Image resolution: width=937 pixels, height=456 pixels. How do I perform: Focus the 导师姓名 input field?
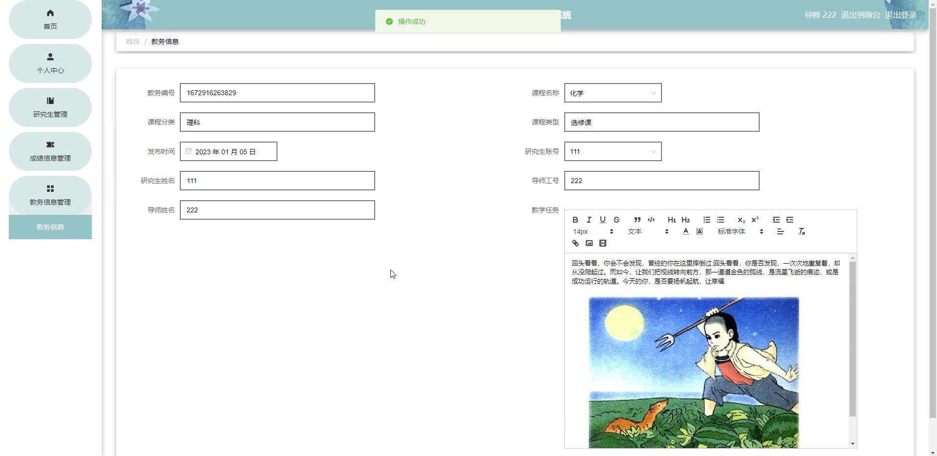(277, 210)
